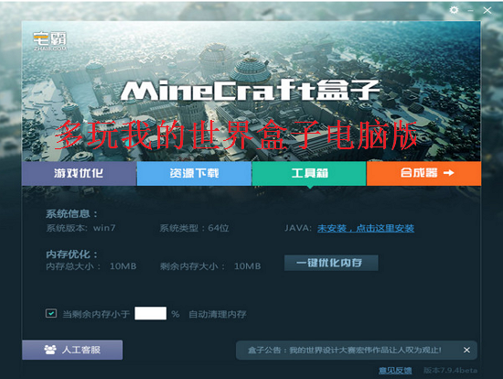
Task: Close the MineCraft box window
Action: click(x=487, y=10)
